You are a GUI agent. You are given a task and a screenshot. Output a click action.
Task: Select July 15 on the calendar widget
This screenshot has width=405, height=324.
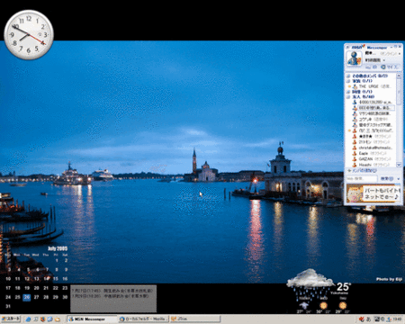coord(56,279)
